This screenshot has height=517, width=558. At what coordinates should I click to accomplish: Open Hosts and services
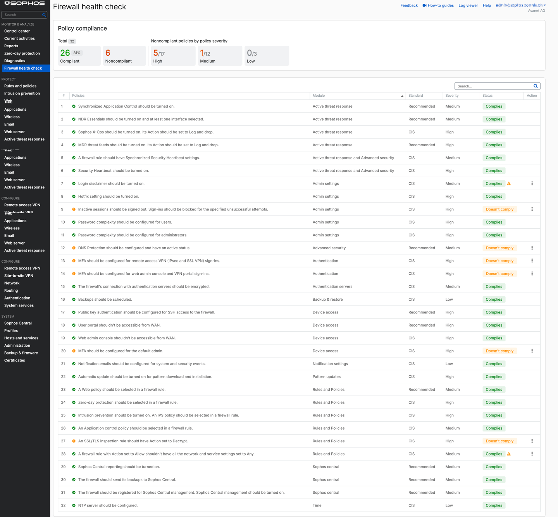21,338
